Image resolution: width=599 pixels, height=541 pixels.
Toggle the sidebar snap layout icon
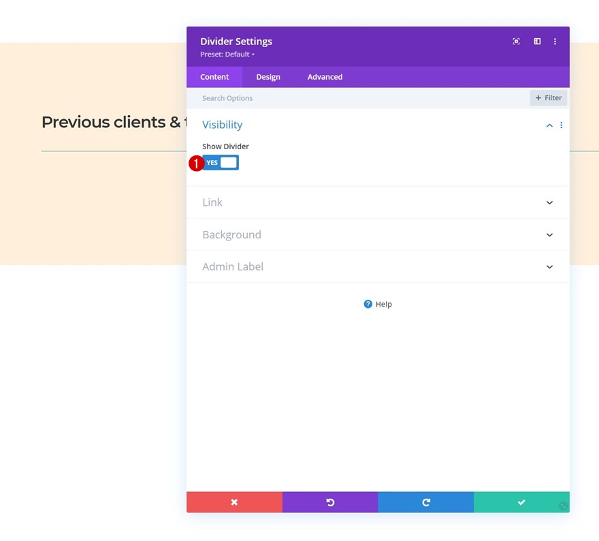tap(537, 42)
